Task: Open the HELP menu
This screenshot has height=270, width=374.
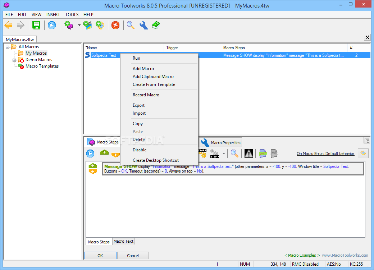Action: click(x=88, y=14)
